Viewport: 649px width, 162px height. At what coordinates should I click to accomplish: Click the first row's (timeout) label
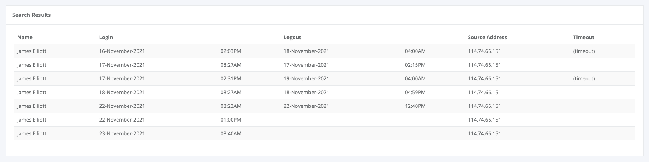[584, 51]
